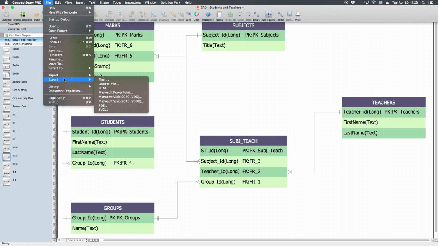
Task: Click the document title dropdown chevron
Action: click(243, 8)
